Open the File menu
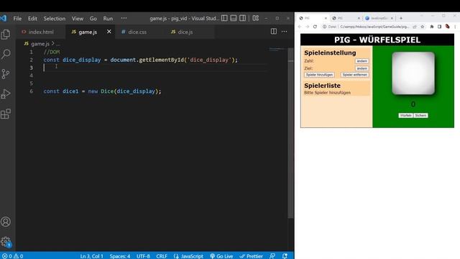The width and height of the screenshot is (460, 259). 17,19
